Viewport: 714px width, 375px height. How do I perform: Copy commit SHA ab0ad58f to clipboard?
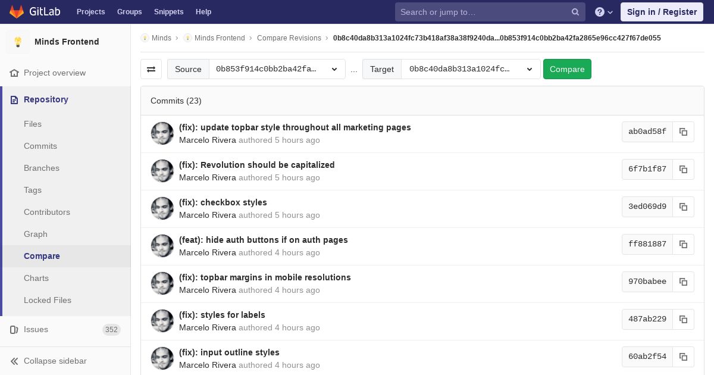click(x=683, y=132)
